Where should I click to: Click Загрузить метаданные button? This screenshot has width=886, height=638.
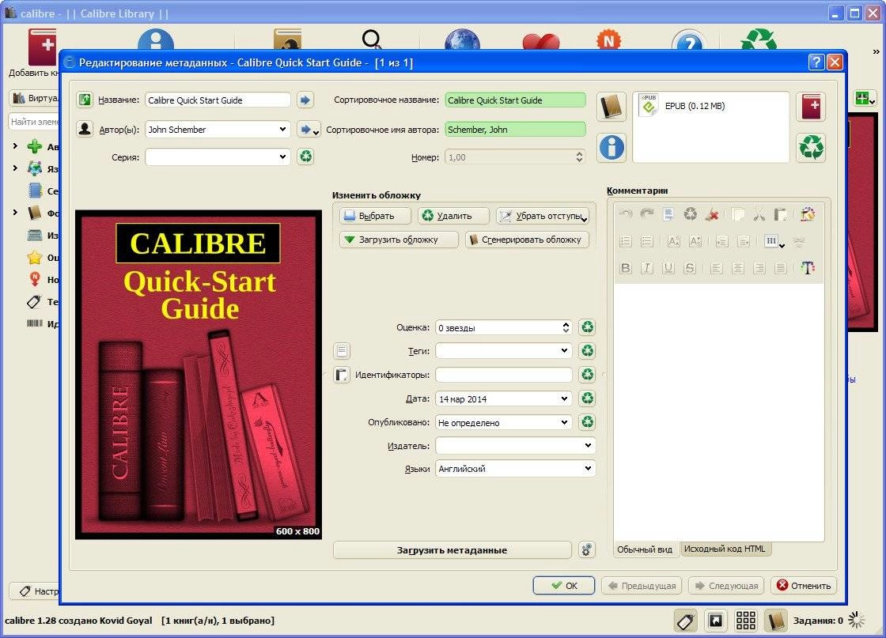coord(452,550)
